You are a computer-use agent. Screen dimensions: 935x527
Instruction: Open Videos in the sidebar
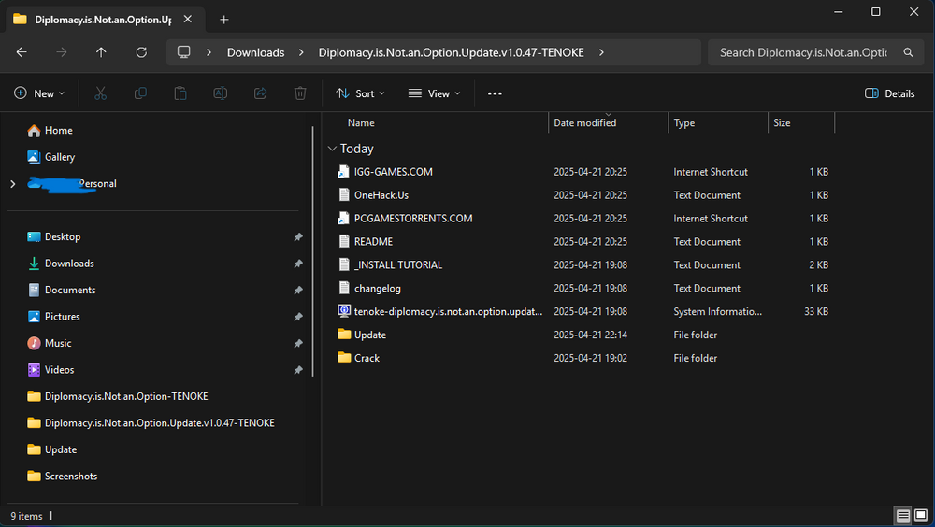(x=50, y=370)
